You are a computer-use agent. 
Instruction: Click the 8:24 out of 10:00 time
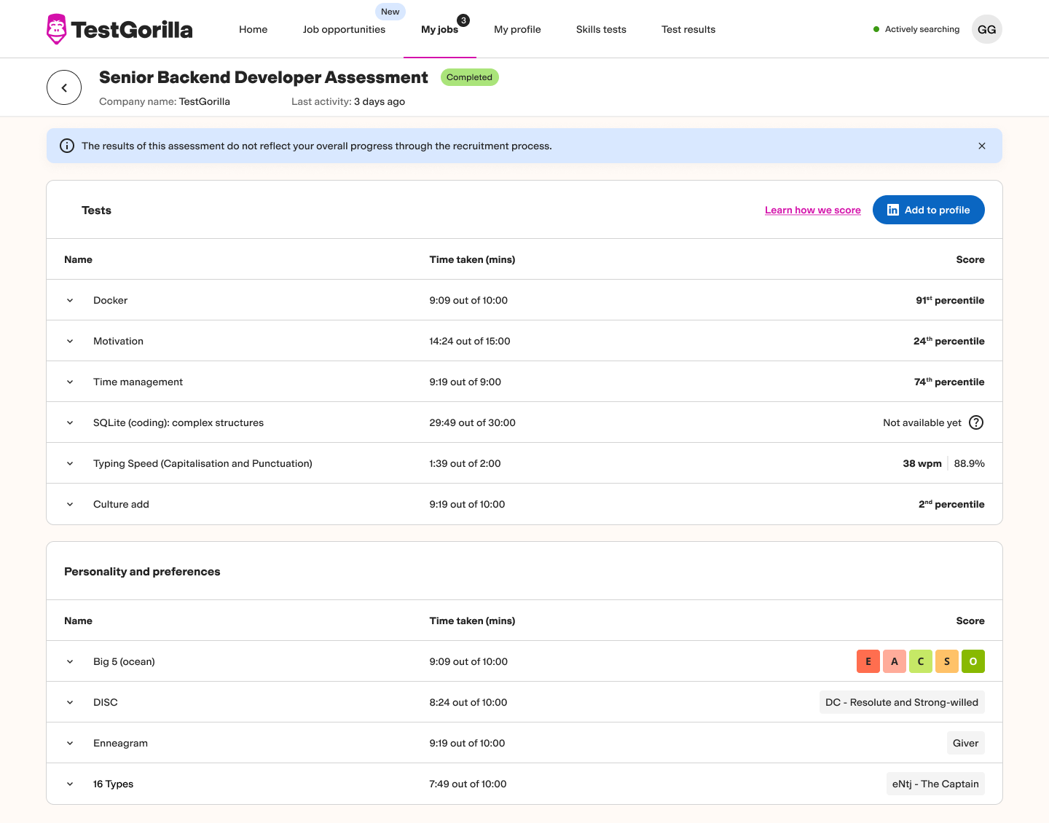[x=468, y=702]
